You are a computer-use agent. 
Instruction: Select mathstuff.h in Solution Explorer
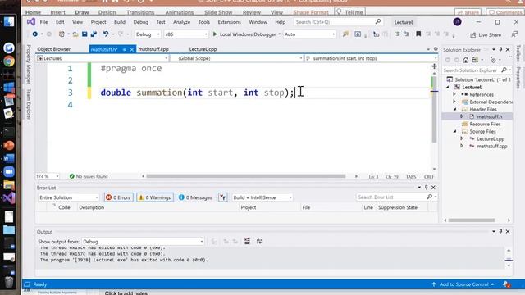(x=489, y=116)
